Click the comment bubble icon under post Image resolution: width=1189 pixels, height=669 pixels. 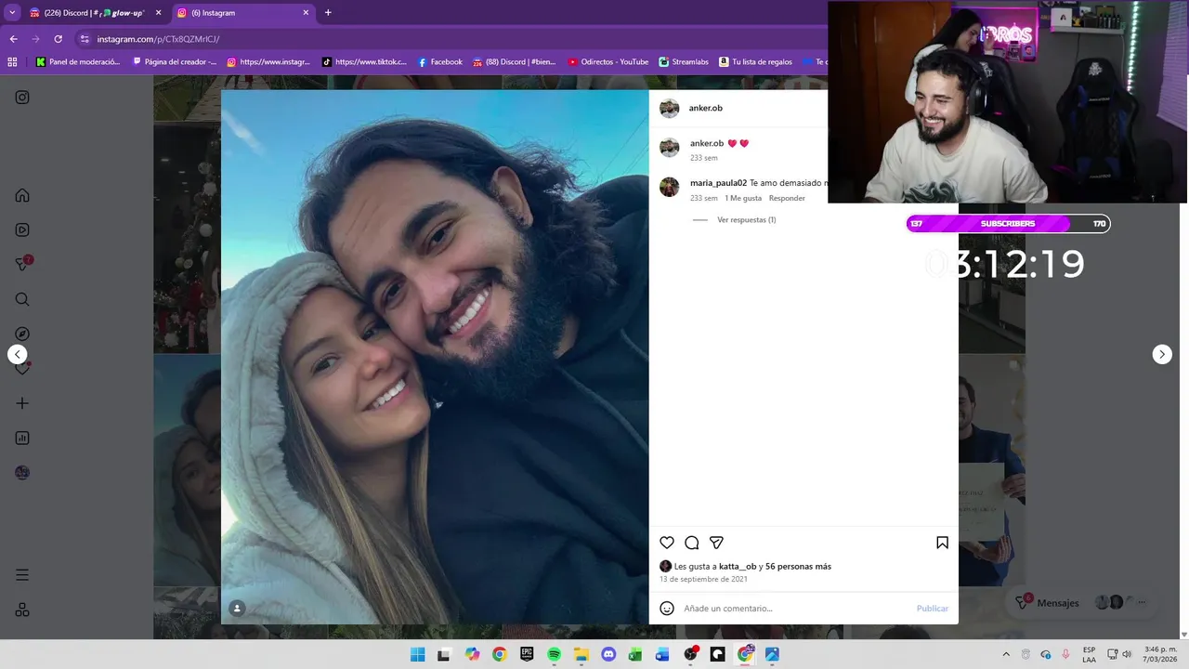click(691, 543)
